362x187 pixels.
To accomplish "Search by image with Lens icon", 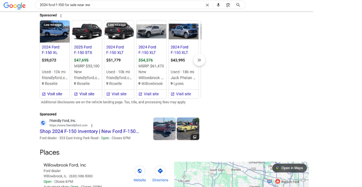I will coord(228,5).
